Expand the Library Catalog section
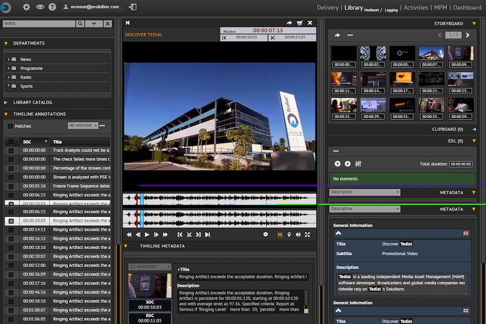 (6, 102)
